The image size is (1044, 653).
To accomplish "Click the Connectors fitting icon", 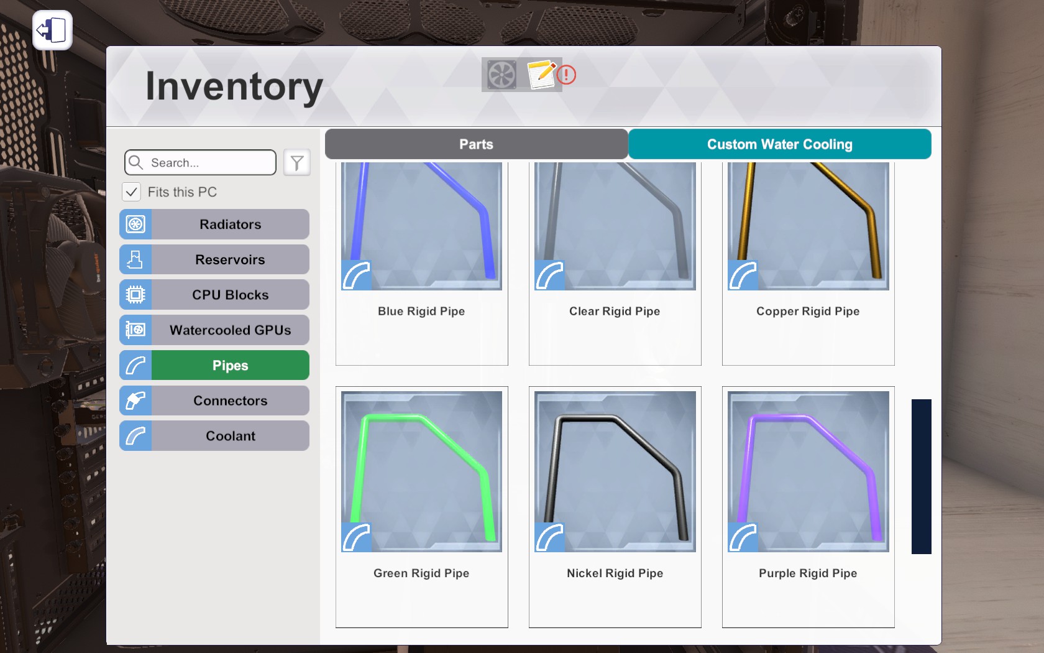I will coord(135,401).
